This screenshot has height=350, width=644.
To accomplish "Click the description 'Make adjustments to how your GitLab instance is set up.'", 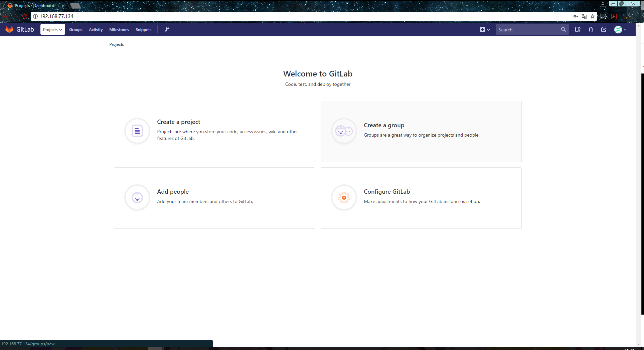I will (422, 201).
